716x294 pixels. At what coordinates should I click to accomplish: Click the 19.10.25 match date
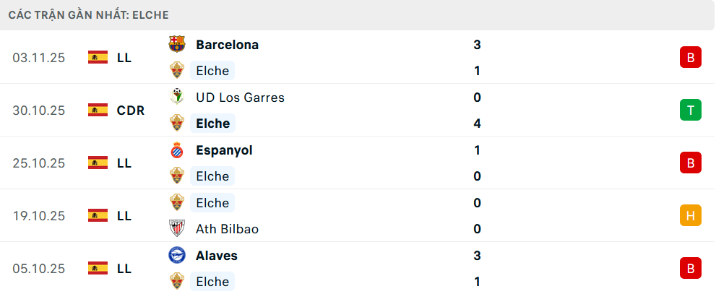click(x=39, y=216)
